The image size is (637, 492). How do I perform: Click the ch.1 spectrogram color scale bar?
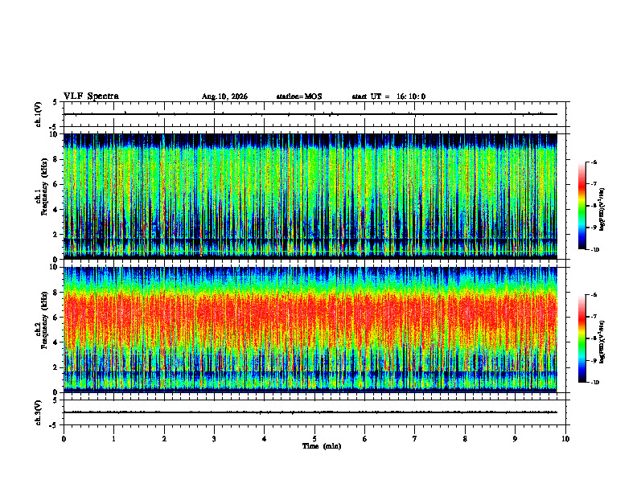[x=582, y=206]
